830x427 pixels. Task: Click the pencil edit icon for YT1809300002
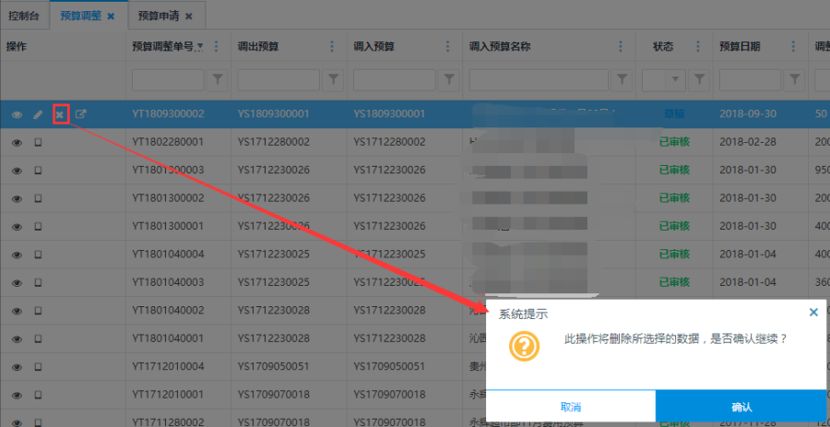[38, 114]
